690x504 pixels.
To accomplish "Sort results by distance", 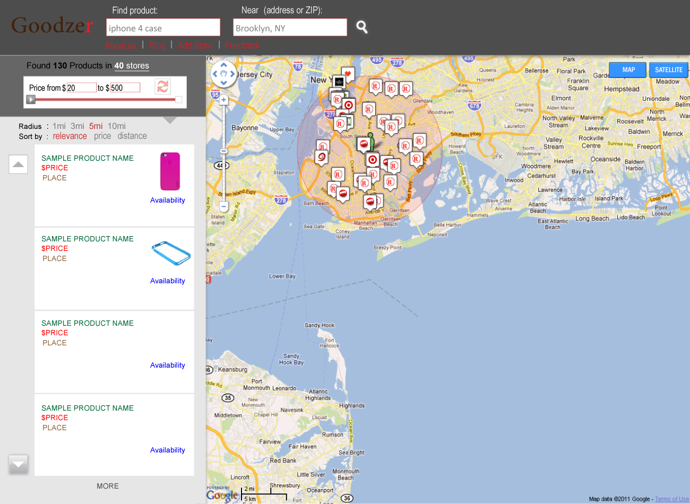I will 132,136.
